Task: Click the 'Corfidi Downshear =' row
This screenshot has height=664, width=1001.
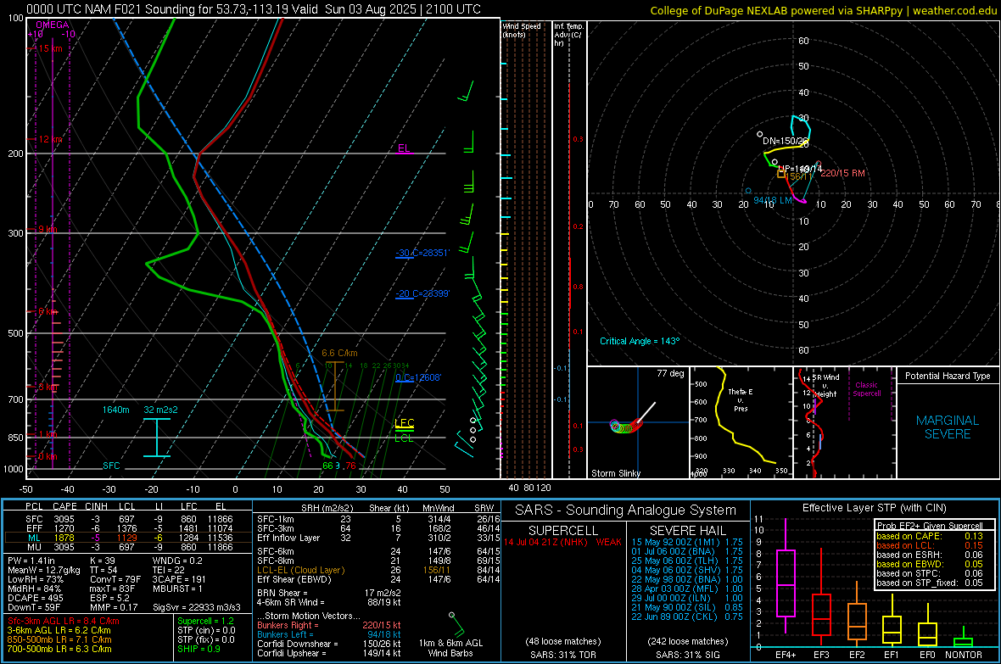Action: (329, 644)
